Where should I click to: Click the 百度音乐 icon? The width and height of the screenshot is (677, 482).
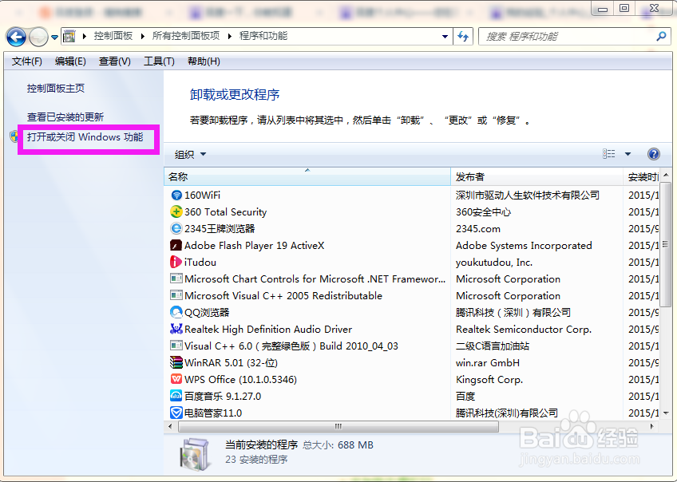[176, 396]
